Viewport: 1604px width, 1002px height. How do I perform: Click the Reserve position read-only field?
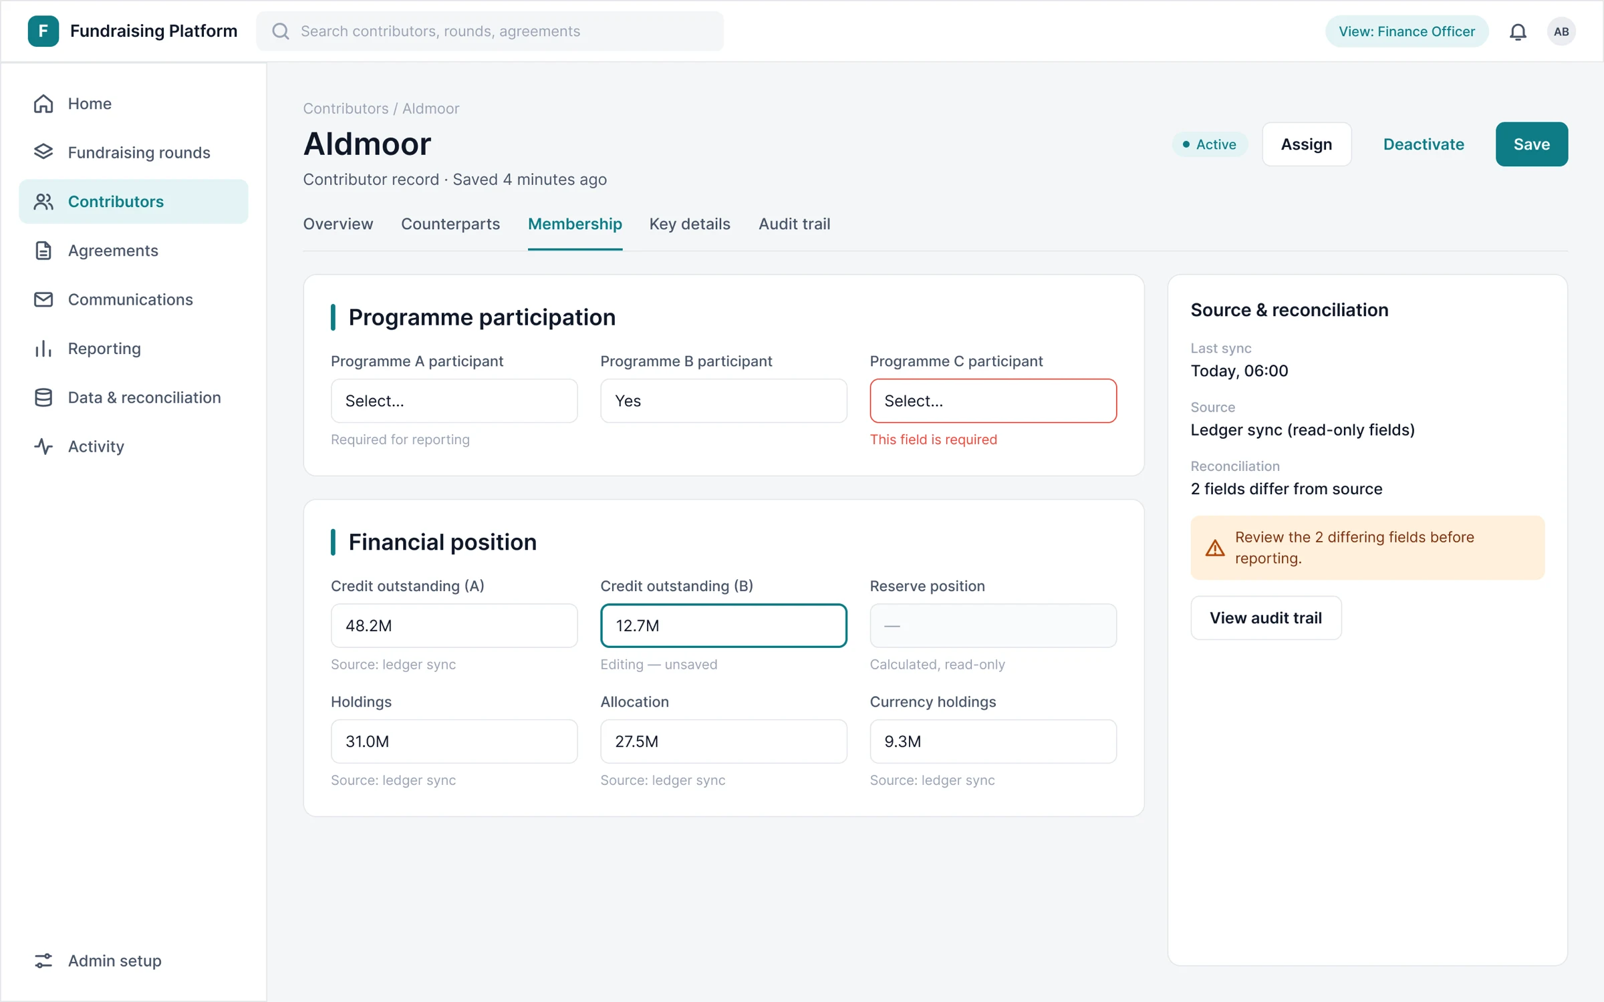993,626
